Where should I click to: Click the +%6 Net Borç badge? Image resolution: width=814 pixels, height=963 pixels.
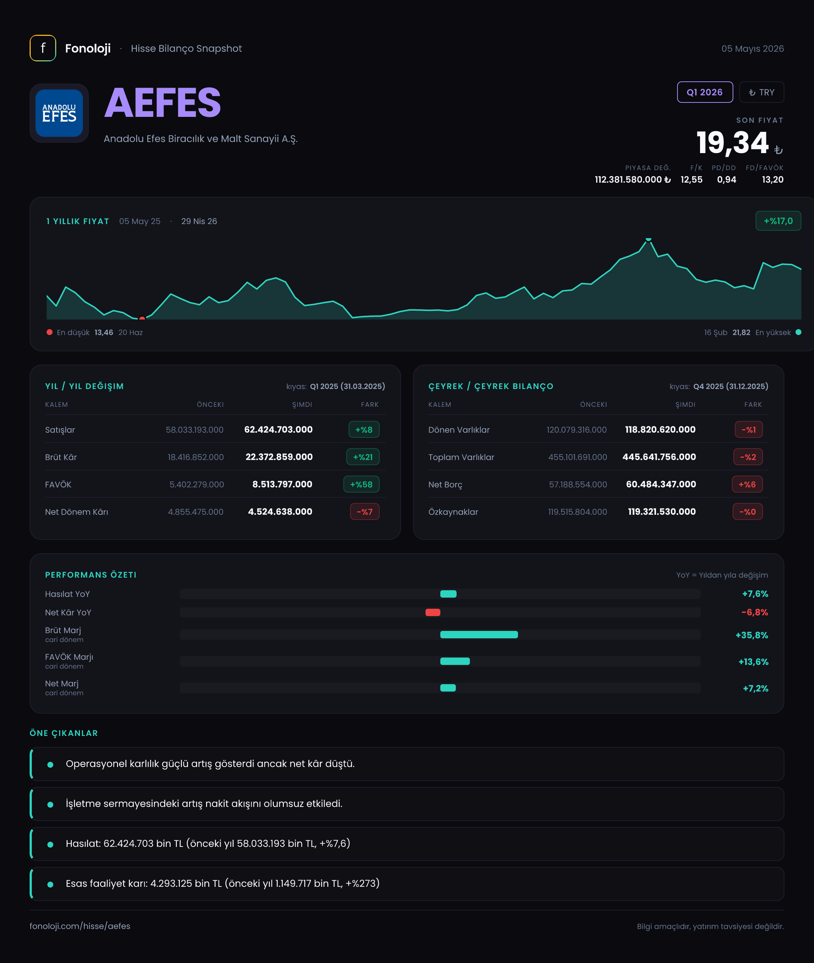[747, 484]
